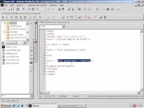
Task: Click the align center icon
Action: 21,17
